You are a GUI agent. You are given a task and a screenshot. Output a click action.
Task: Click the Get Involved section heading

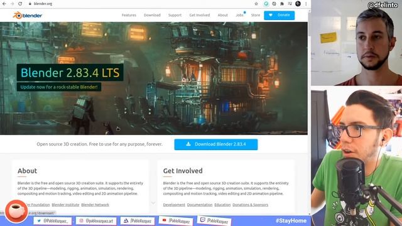pyautogui.click(x=183, y=171)
